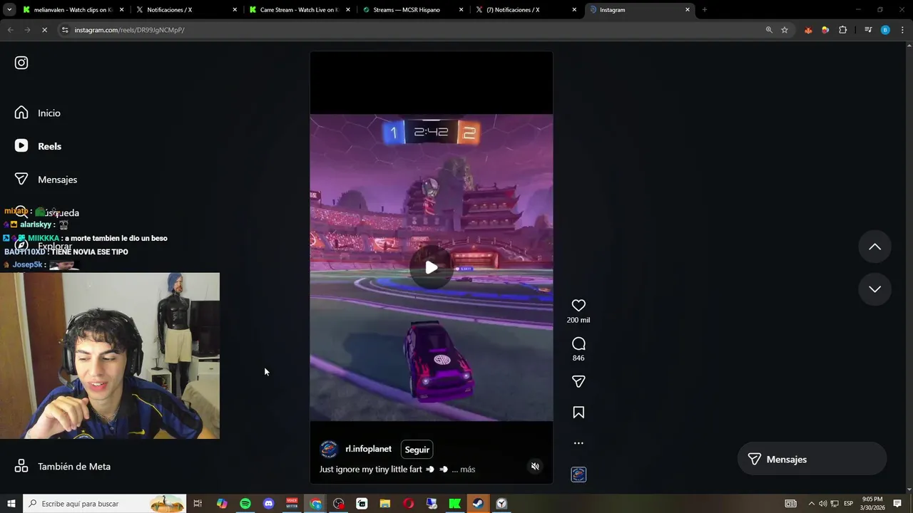This screenshot has height=513, width=913.
Task: Click the rl.infoplanet avatar picture
Action: (x=329, y=449)
